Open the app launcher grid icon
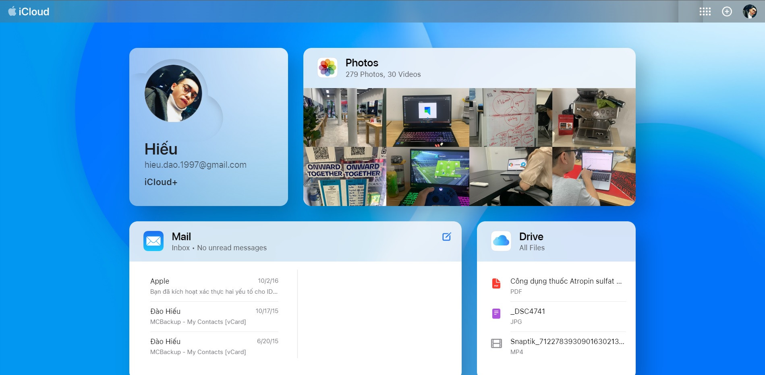 [x=705, y=12]
